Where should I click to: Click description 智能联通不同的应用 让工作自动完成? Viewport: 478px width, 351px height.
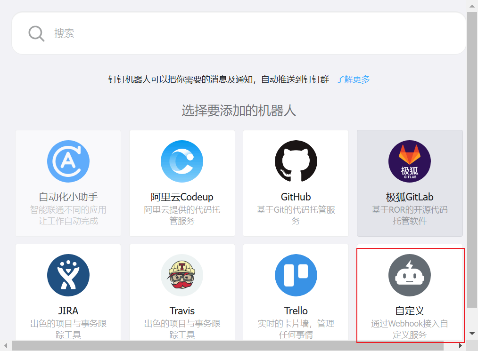pyautogui.click(x=68, y=215)
